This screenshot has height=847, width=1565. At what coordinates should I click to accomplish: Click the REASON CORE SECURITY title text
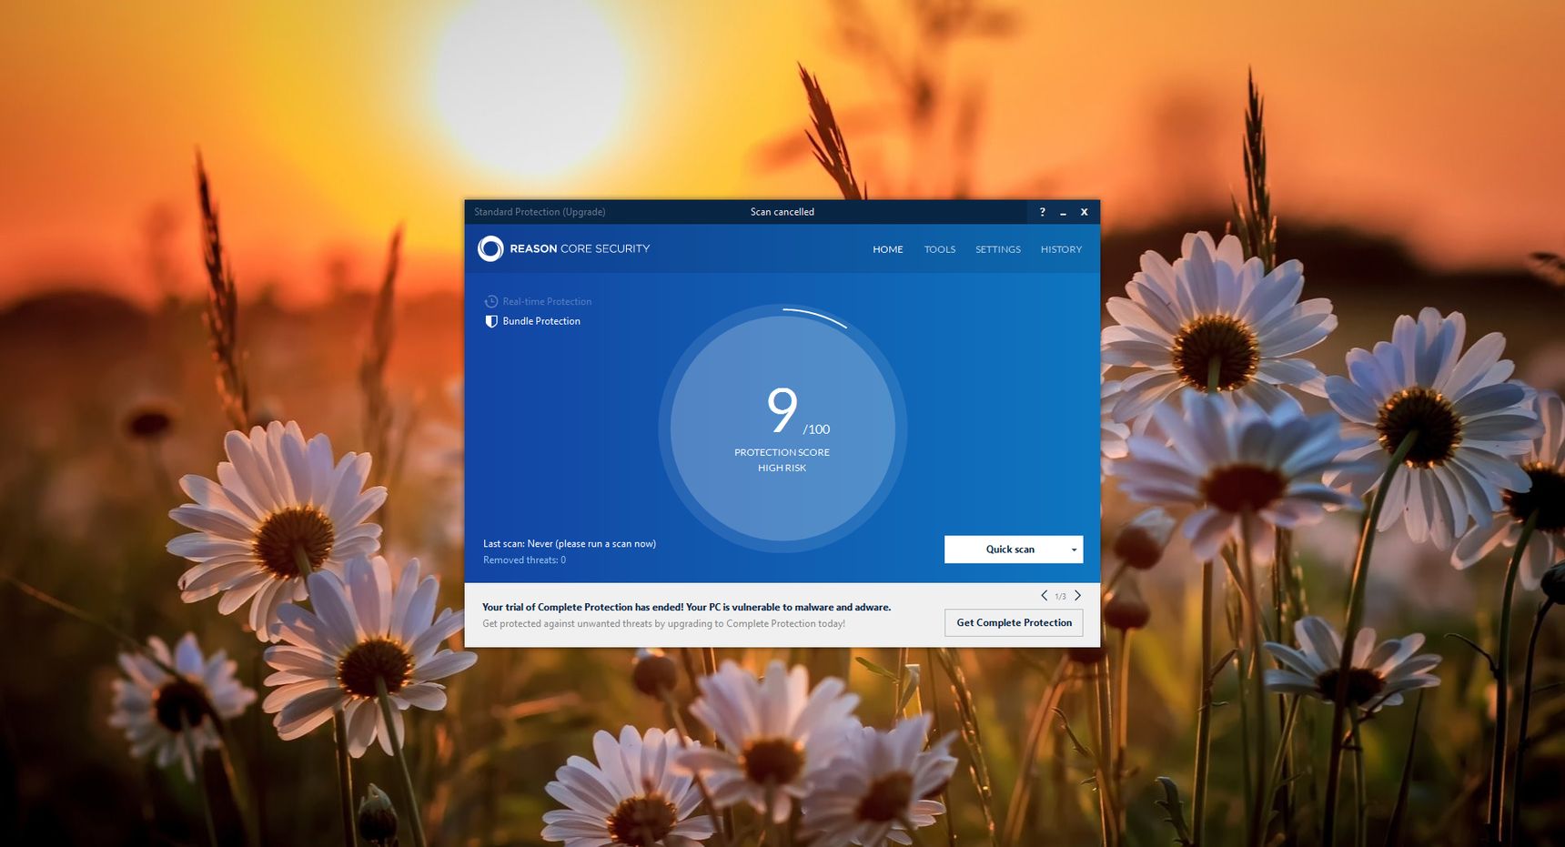(580, 248)
